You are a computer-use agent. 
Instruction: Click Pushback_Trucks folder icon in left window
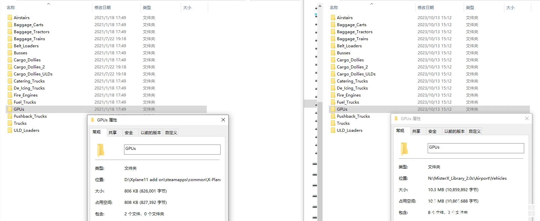coord(10,116)
